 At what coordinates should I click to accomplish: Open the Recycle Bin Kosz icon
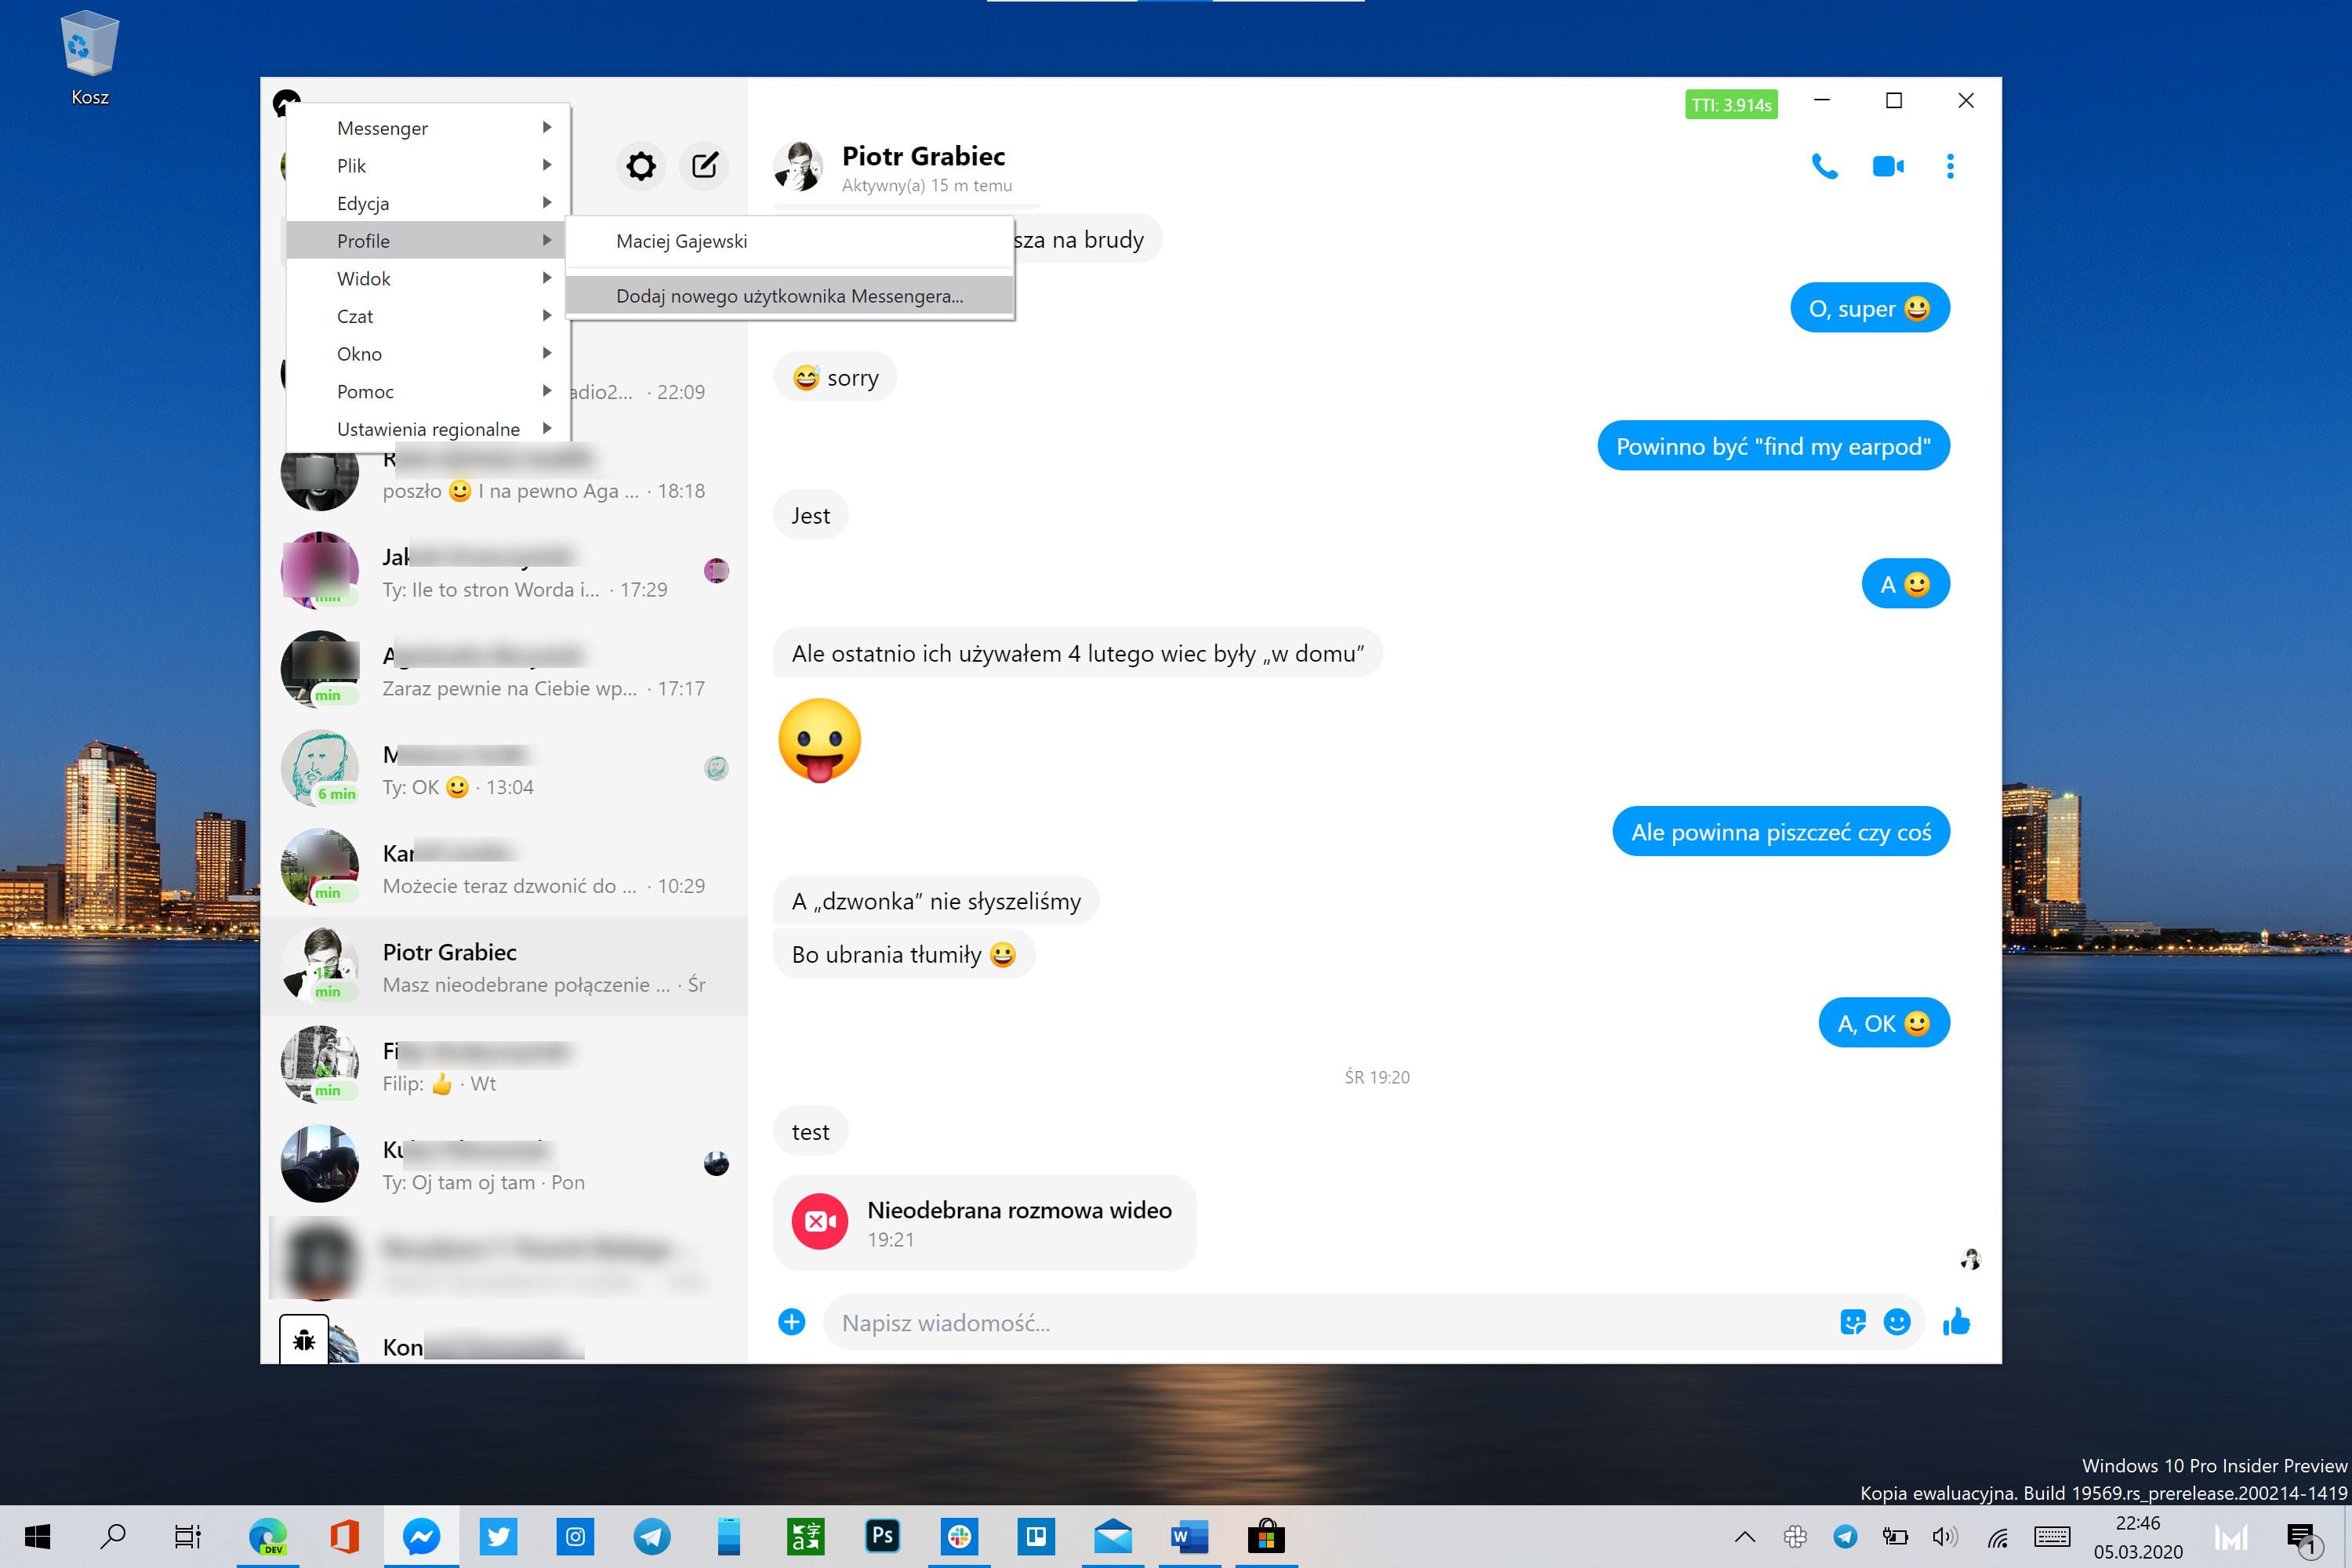pos(90,57)
